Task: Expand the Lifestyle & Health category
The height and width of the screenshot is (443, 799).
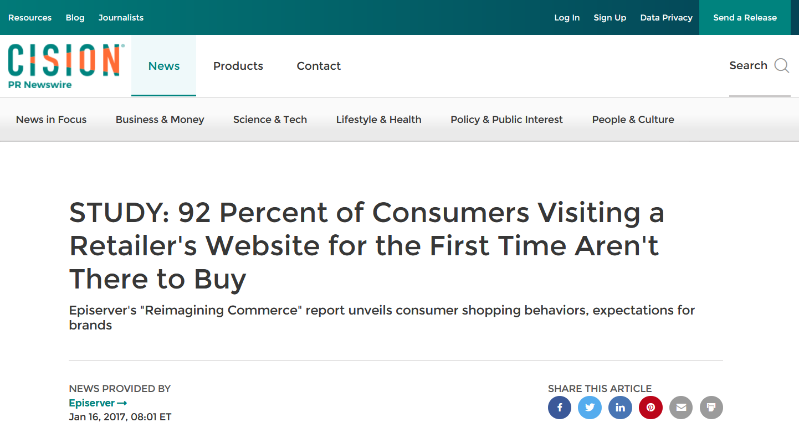Action: 379,120
